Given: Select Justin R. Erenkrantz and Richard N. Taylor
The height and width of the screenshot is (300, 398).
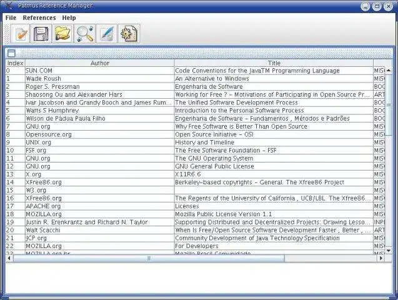Looking at the screenshot, I should (100, 222).
